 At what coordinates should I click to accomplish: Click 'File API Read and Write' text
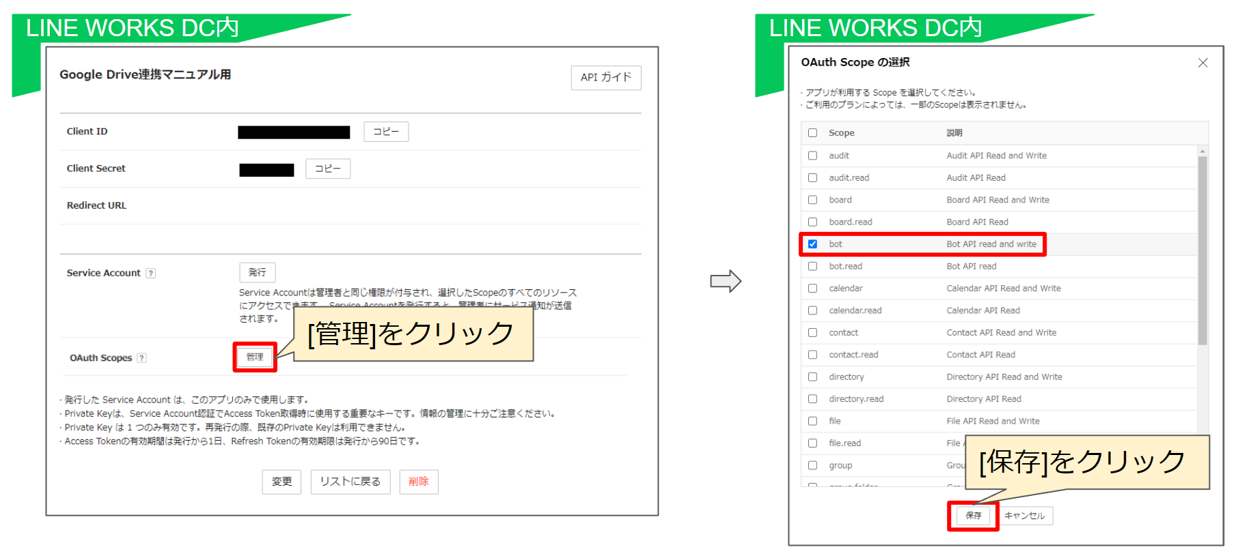pyautogui.click(x=993, y=421)
